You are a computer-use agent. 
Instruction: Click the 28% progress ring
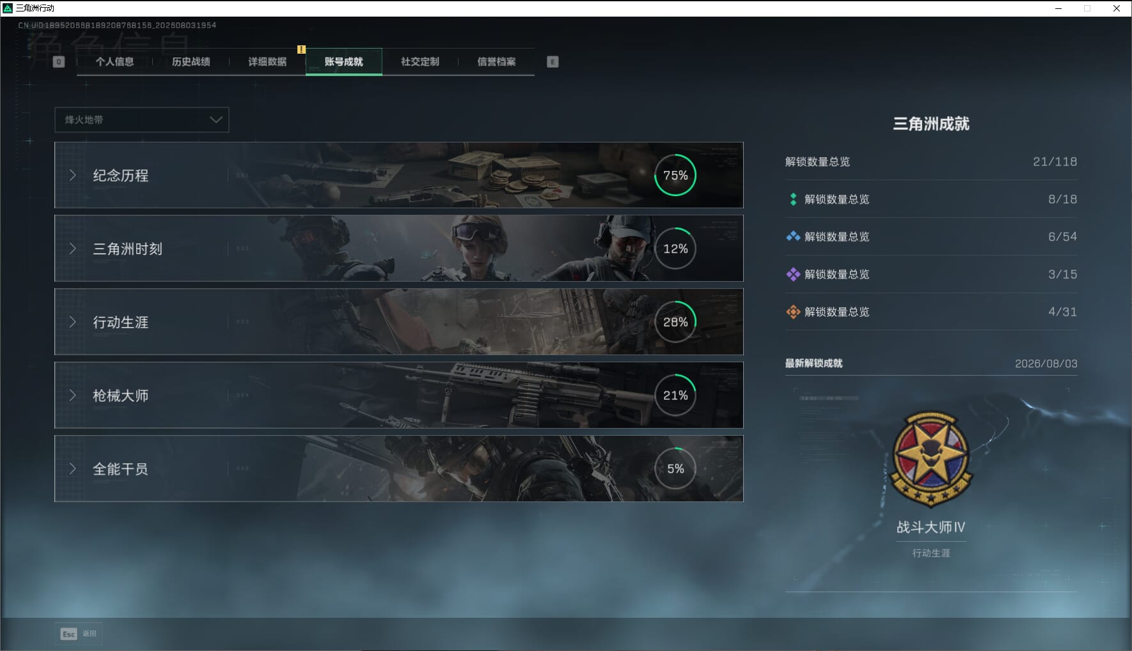[675, 322]
